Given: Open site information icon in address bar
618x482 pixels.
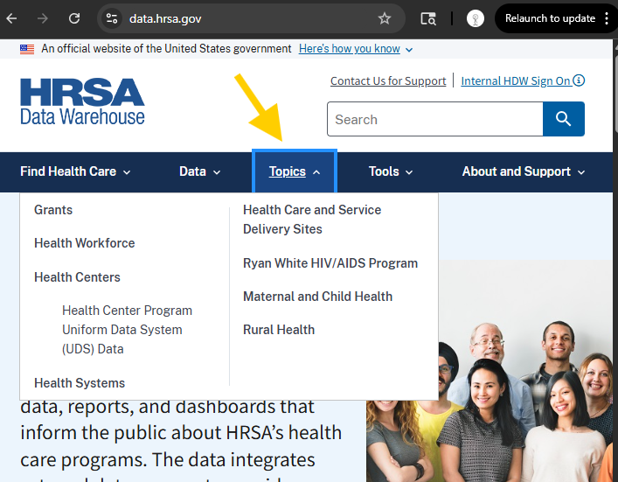Looking at the screenshot, I should point(111,18).
